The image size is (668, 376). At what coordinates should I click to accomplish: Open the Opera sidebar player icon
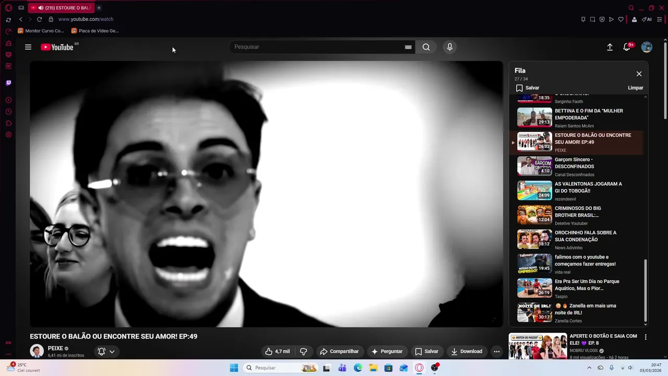(8, 100)
